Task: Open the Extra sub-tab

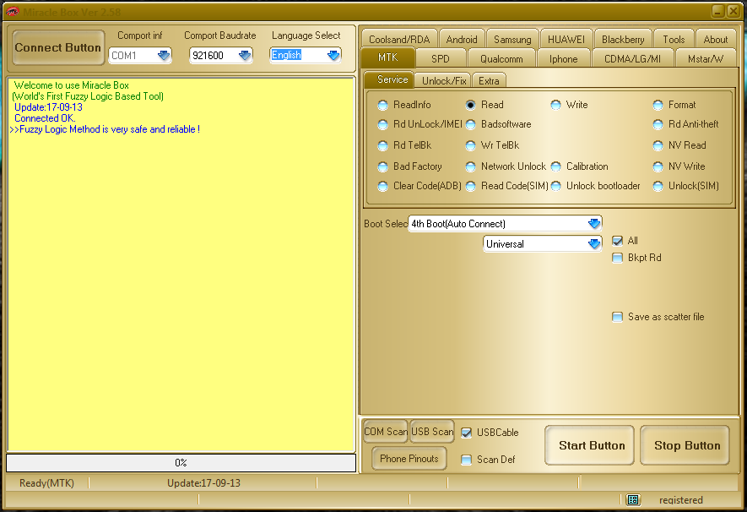Action: (489, 80)
